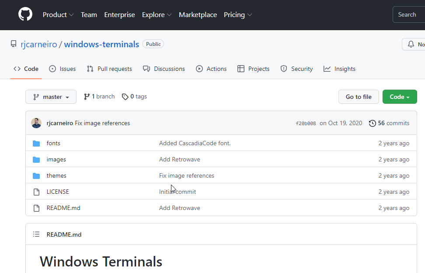Expand the Product menu
The image size is (425, 273).
[58, 14]
